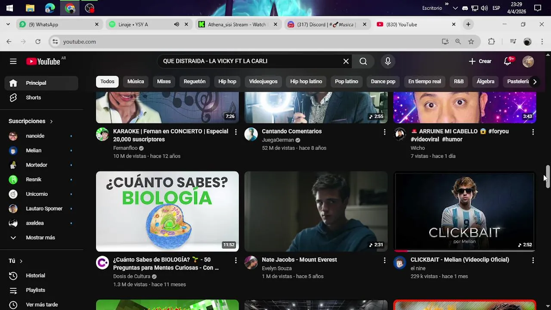Viewport: 551px width, 310px height.
Task: Open options for Cantando Comentarios video
Action: [x=384, y=132]
